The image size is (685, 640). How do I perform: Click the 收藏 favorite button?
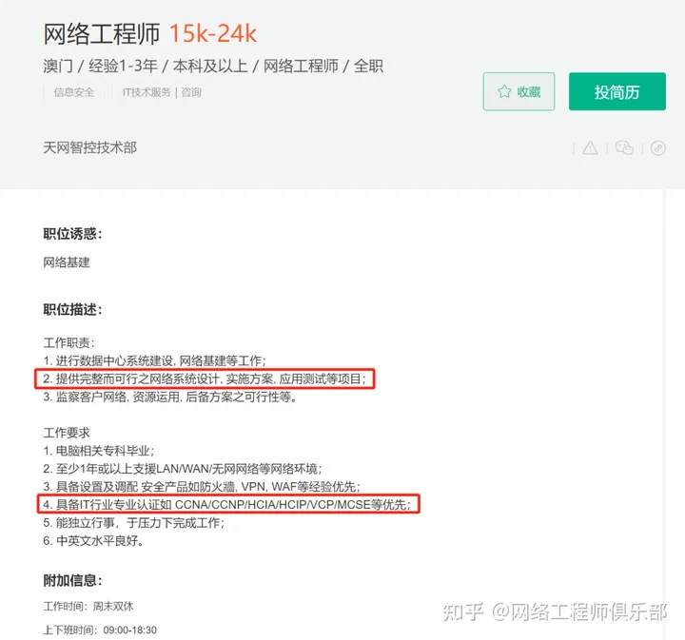coord(519,91)
